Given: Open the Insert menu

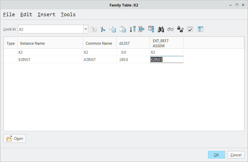Looking at the screenshot, I should (46, 14).
